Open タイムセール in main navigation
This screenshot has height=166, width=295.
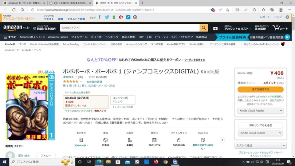[x=79, y=37]
